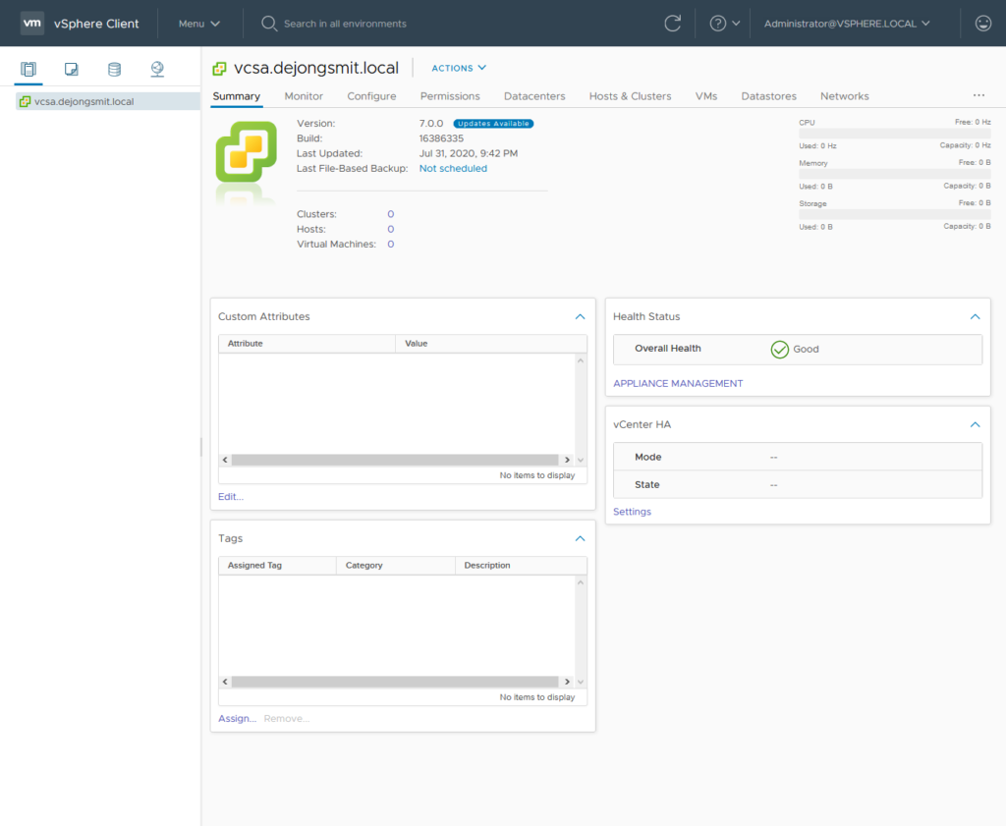Sort by the Description column header

[x=521, y=566]
